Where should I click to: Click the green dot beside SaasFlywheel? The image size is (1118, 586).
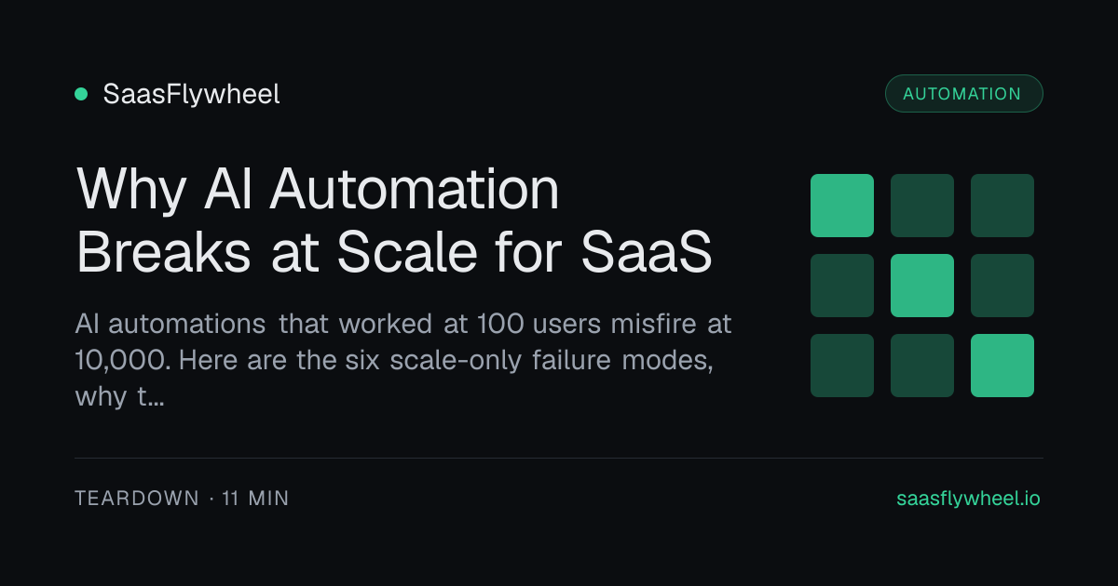[81, 94]
